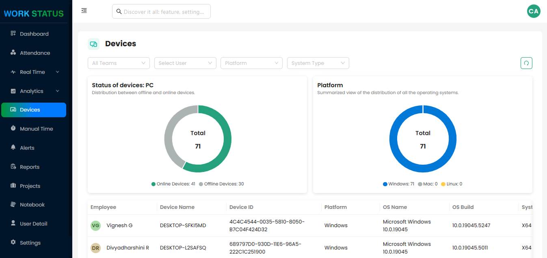This screenshot has width=547, height=258.
Task: Click the employee name Vignesh G
Action: click(x=119, y=226)
